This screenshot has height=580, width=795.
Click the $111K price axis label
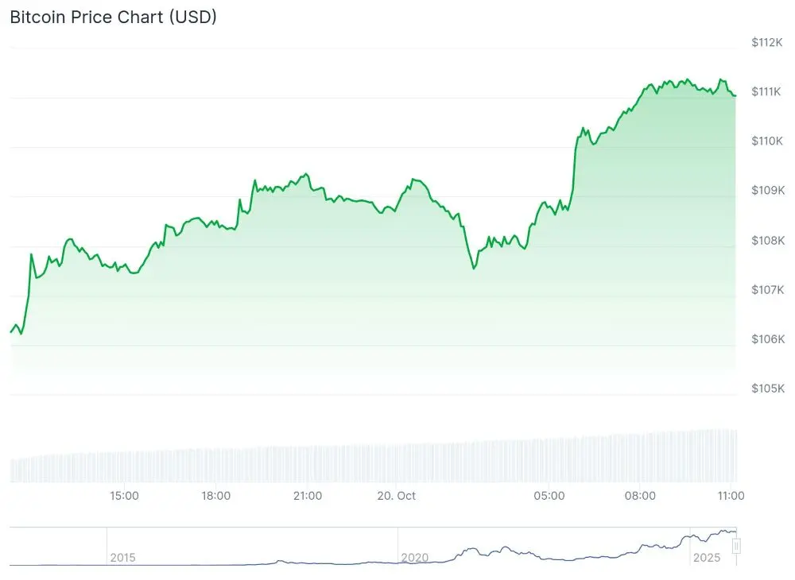(x=767, y=92)
